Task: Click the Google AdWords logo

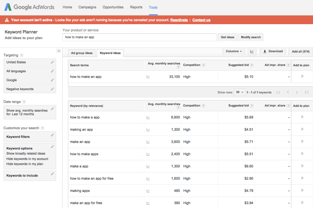Action: (29, 7)
